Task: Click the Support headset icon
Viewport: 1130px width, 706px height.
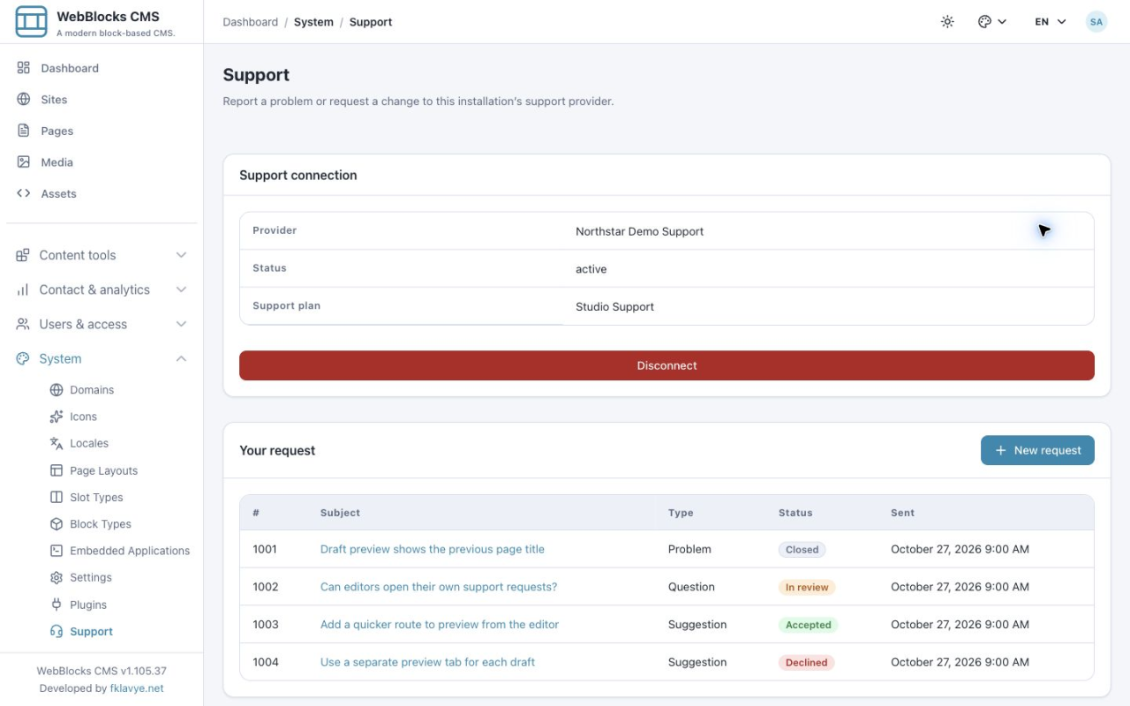Action: click(56, 631)
